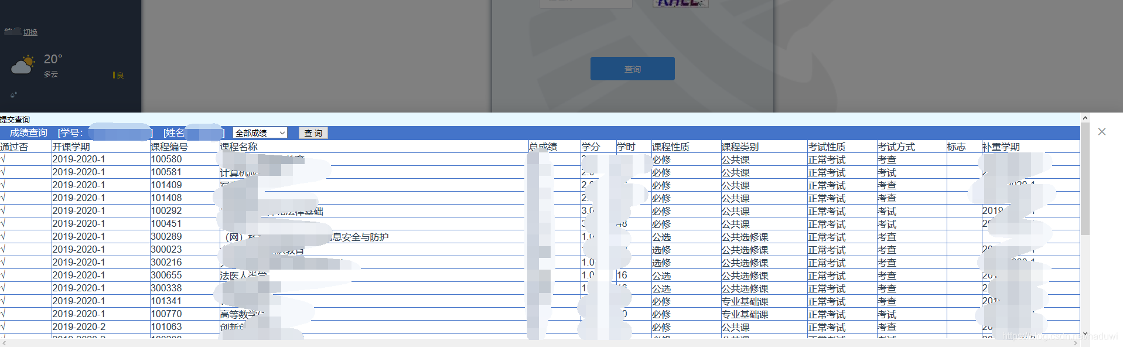Click the gray 查 询 button
This screenshot has width=1123, height=347.
coord(313,133)
